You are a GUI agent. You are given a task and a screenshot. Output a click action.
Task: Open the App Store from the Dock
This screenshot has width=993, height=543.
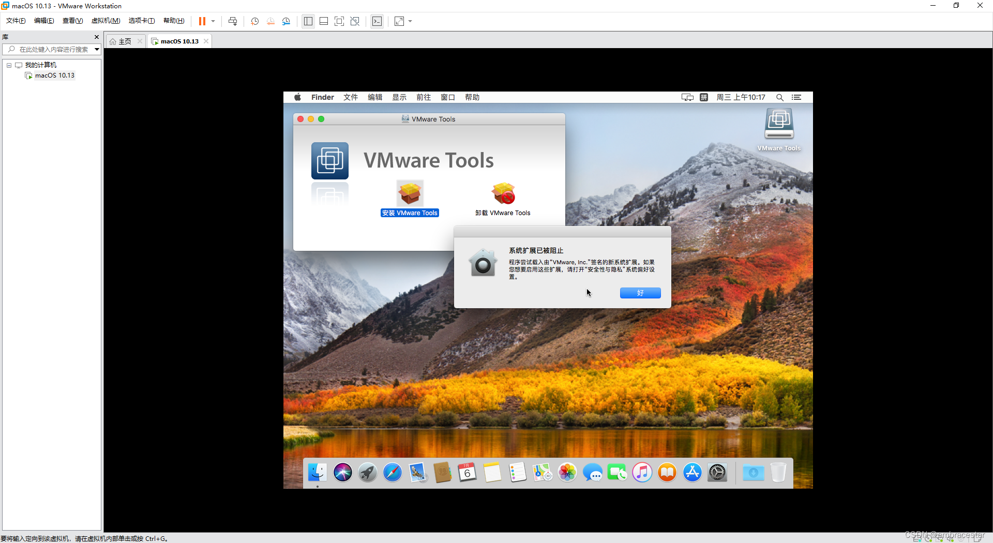(692, 472)
